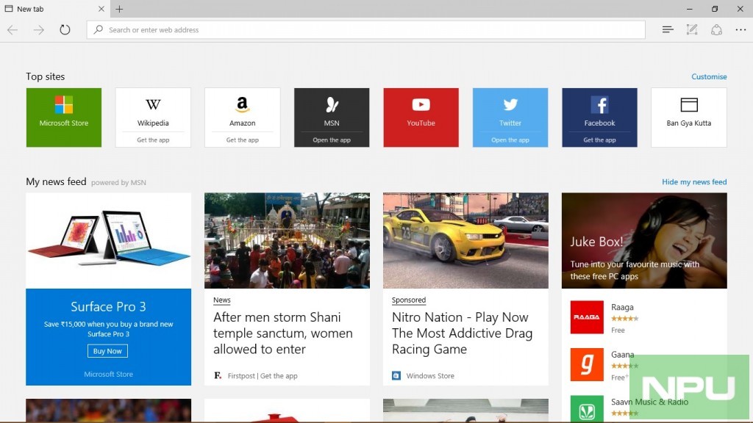The image size is (753, 423).
Task: Open the Raaga app icon
Action: click(587, 317)
